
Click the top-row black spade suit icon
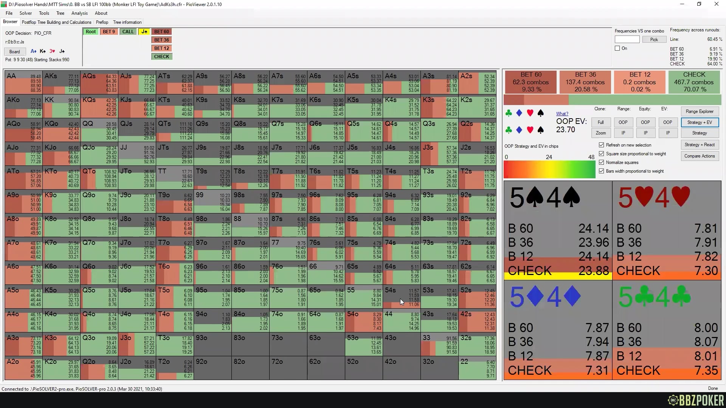click(541, 113)
